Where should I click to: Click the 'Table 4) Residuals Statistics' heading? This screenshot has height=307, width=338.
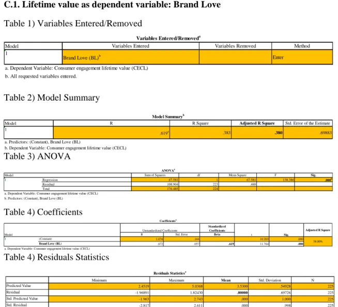click(x=56, y=257)
